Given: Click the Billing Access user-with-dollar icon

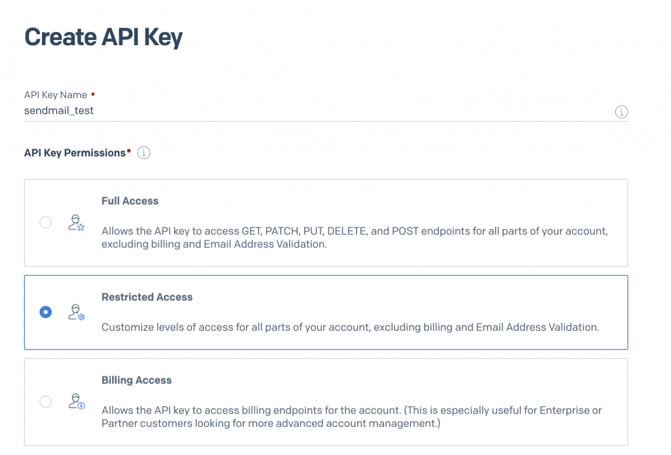Looking at the screenshot, I should (x=77, y=401).
